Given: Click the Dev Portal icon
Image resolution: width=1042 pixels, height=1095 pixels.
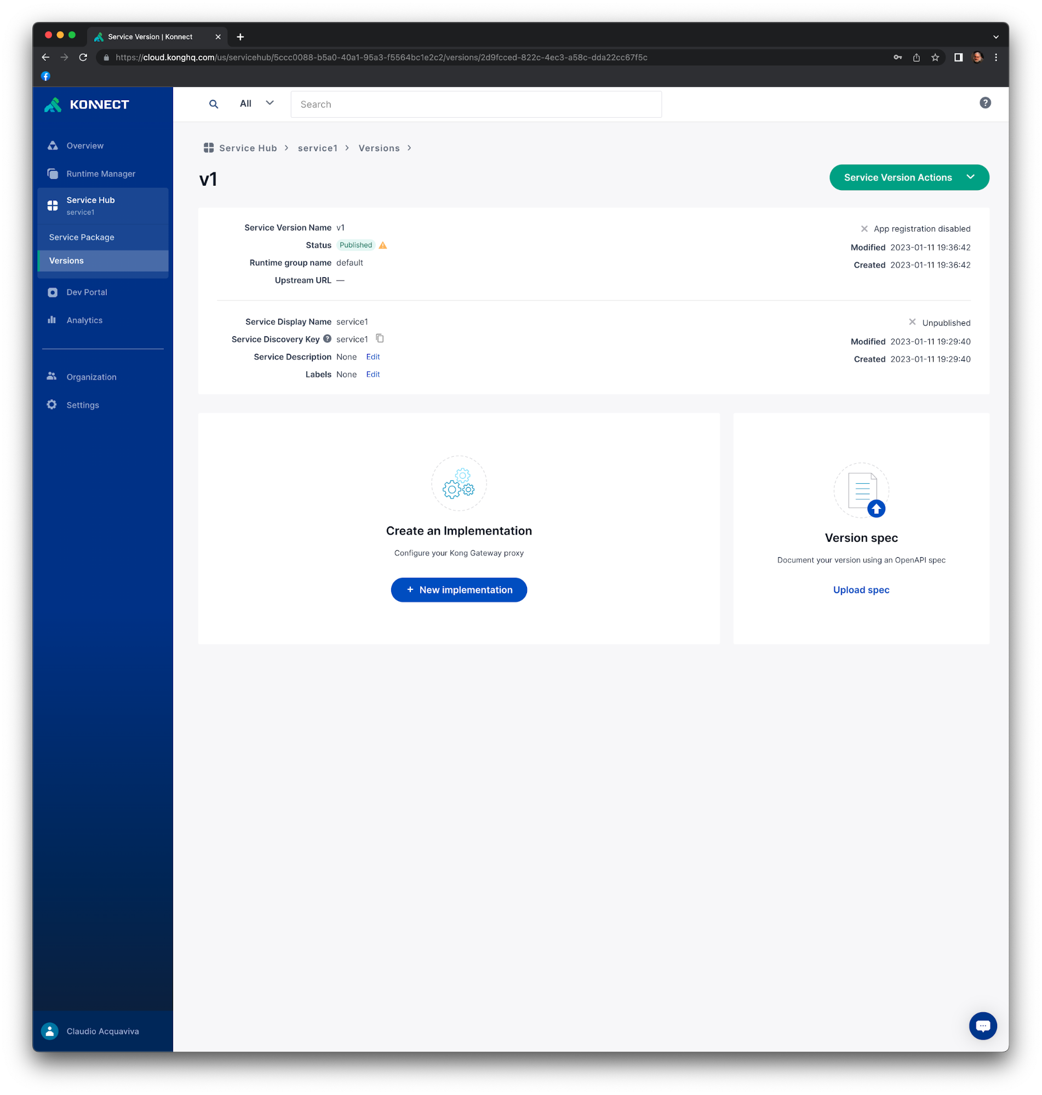Looking at the screenshot, I should click(52, 292).
